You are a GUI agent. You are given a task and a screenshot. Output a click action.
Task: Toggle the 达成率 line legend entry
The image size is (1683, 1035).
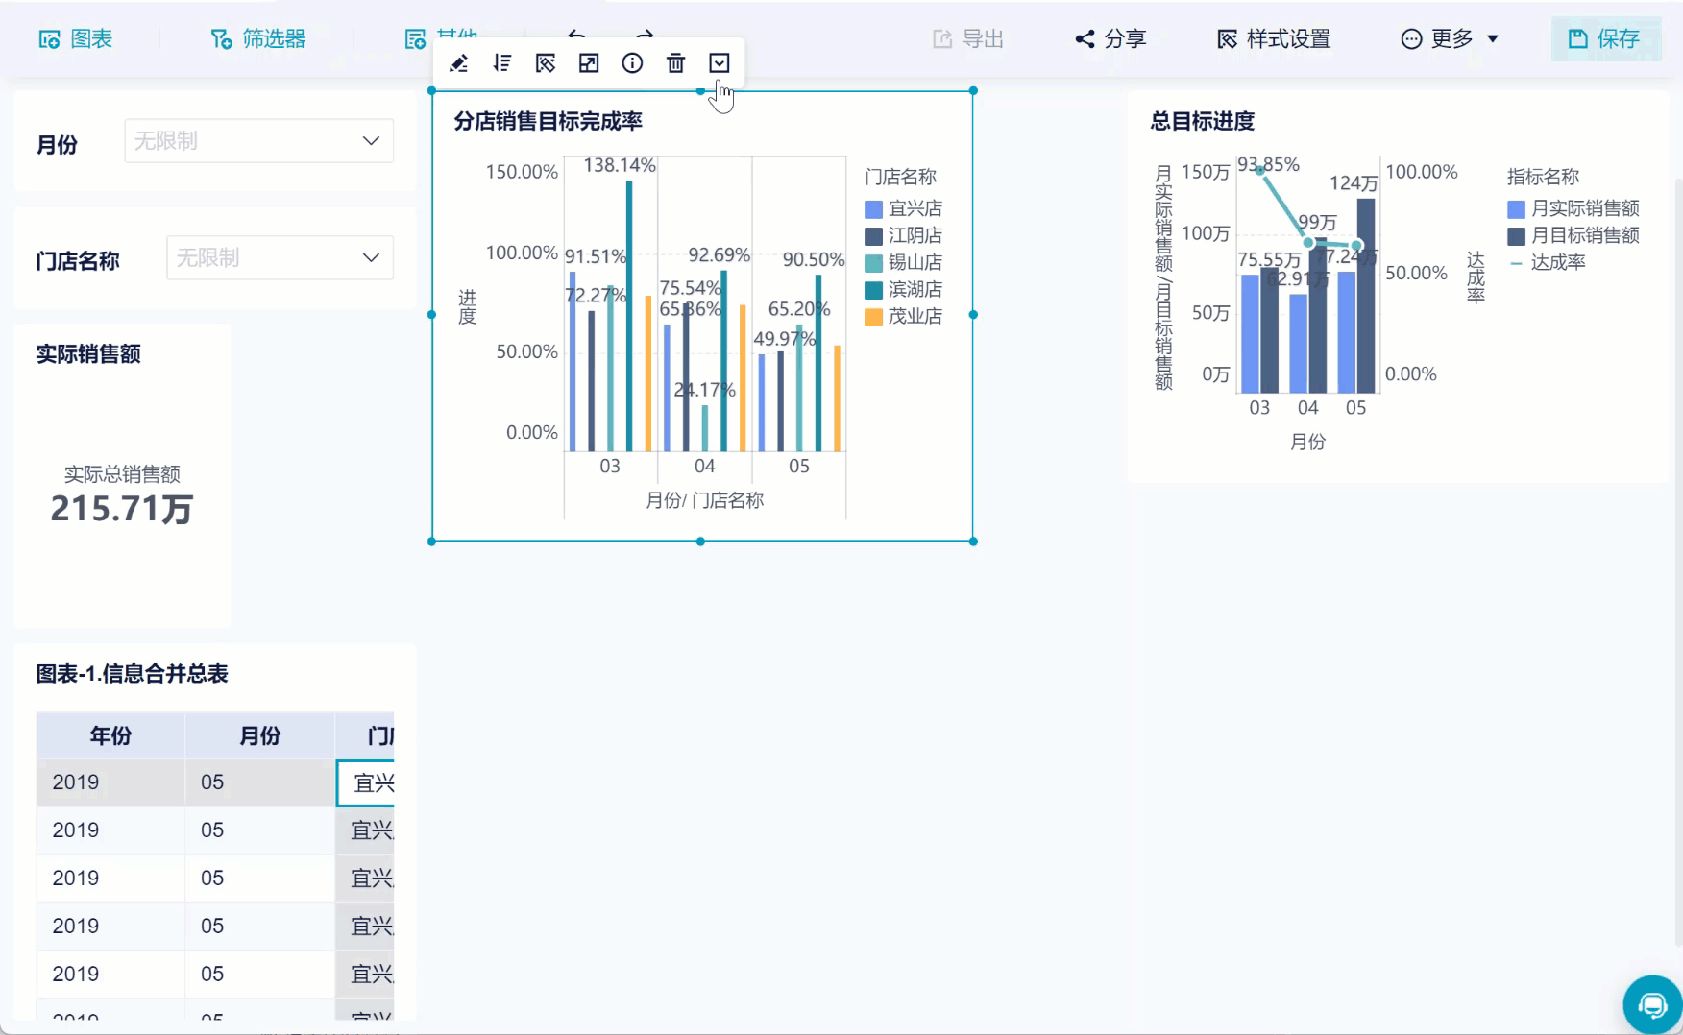[1548, 262]
